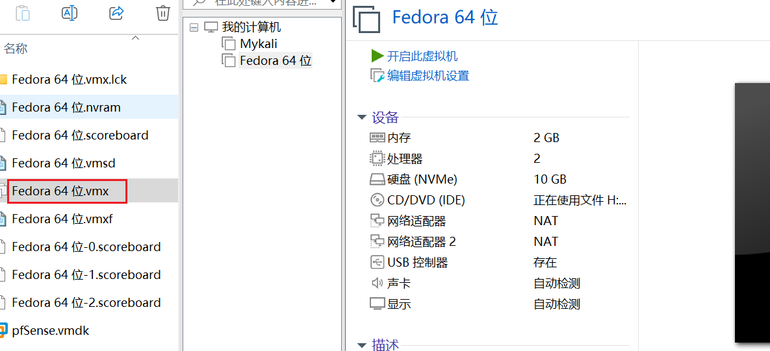The height and width of the screenshot is (351, 770).
Task: Sort files by the Name column header
Action: (16, 49)
